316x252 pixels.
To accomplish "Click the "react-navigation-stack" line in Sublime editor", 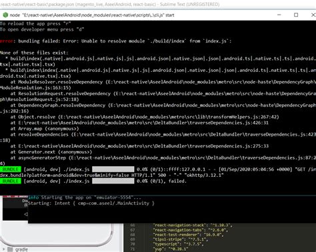I will click(x=193, y=225).
